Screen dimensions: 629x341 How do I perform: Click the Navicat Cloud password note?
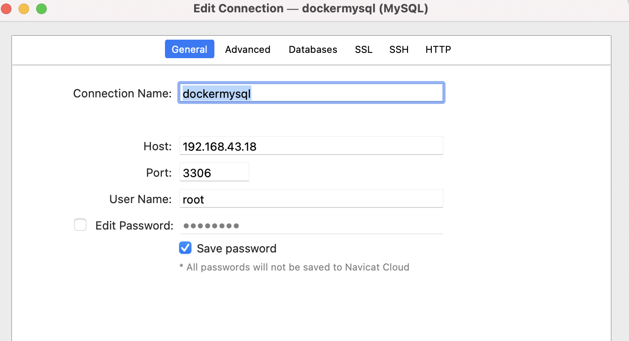pyautogui.click(x=294, y=267)
